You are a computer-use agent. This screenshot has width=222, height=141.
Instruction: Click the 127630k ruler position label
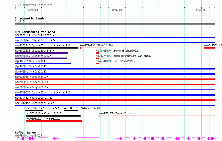pyautogui.click(x=201, y=10)
